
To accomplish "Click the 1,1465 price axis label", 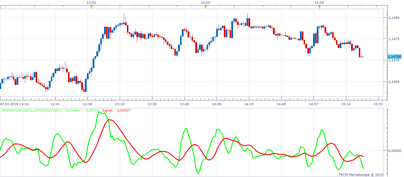I will [394, 82].
